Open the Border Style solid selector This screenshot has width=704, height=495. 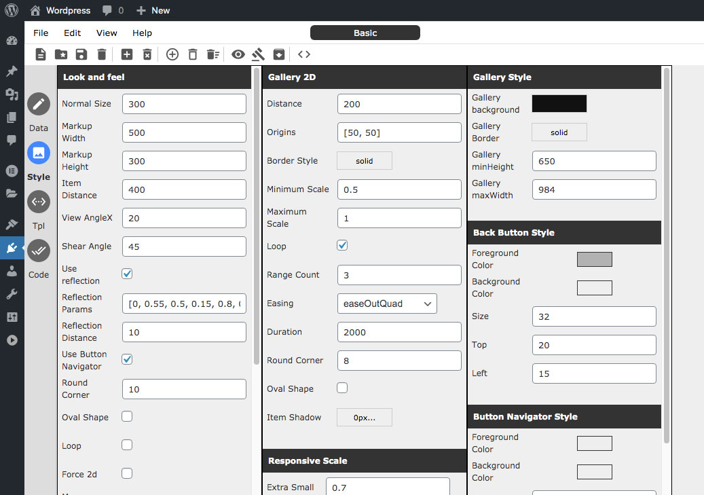pos(365,161)
